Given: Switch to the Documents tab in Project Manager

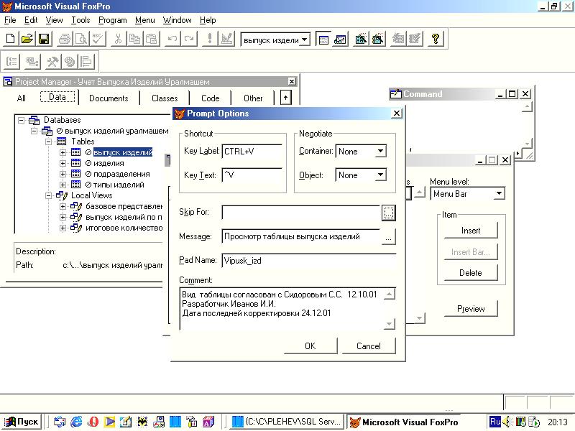Looking at the screenshot, I should click(109, 98).
